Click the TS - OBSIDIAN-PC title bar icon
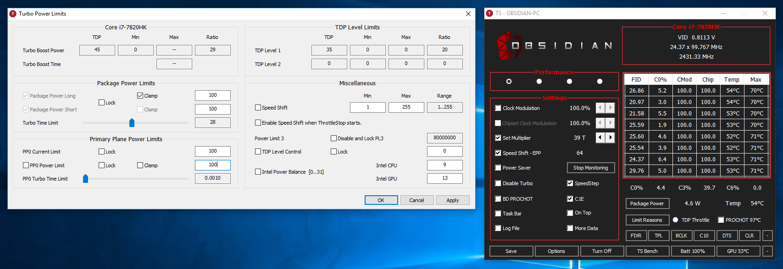This screenshot has width=783, height=269. (489, 13)
